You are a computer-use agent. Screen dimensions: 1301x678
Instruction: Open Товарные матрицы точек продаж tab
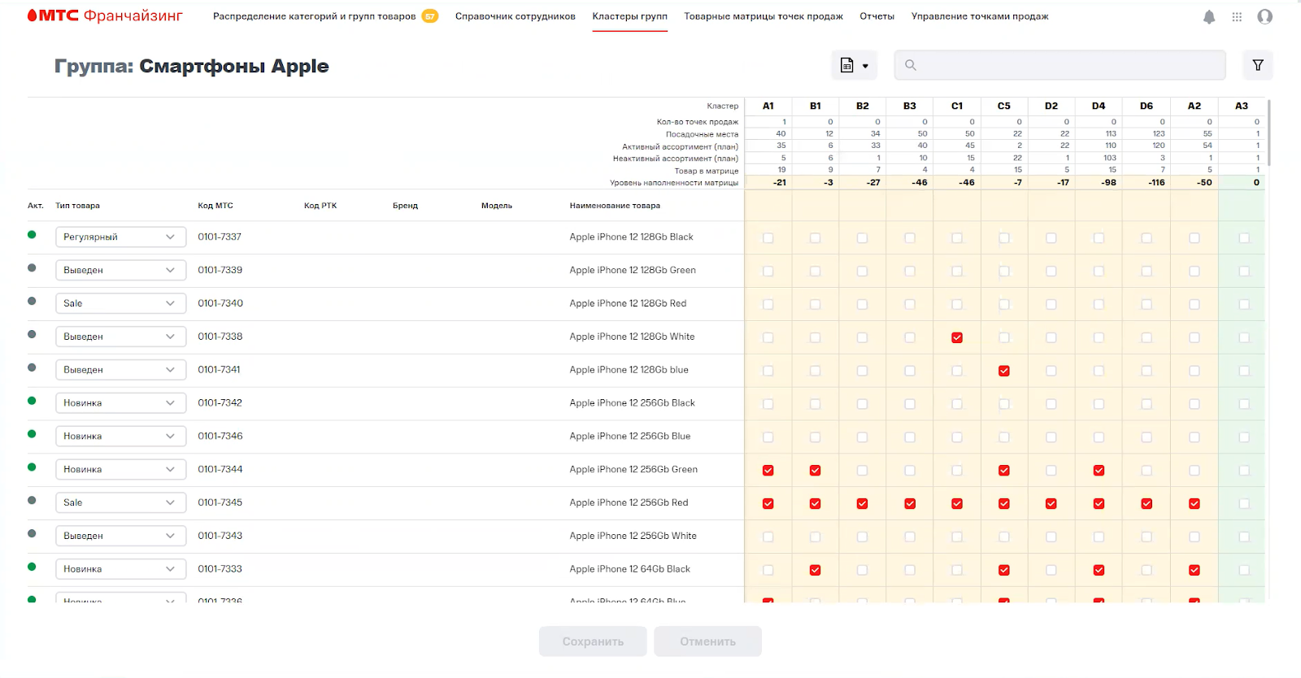click(764, 16)
